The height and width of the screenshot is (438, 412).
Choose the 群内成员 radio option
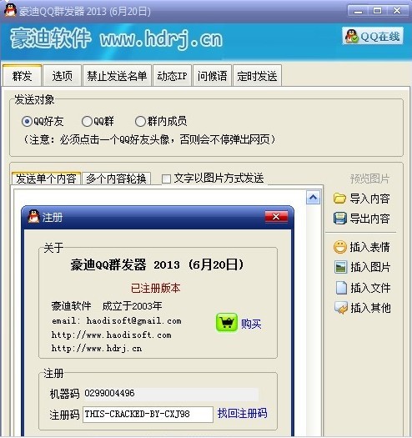point(140,122)
